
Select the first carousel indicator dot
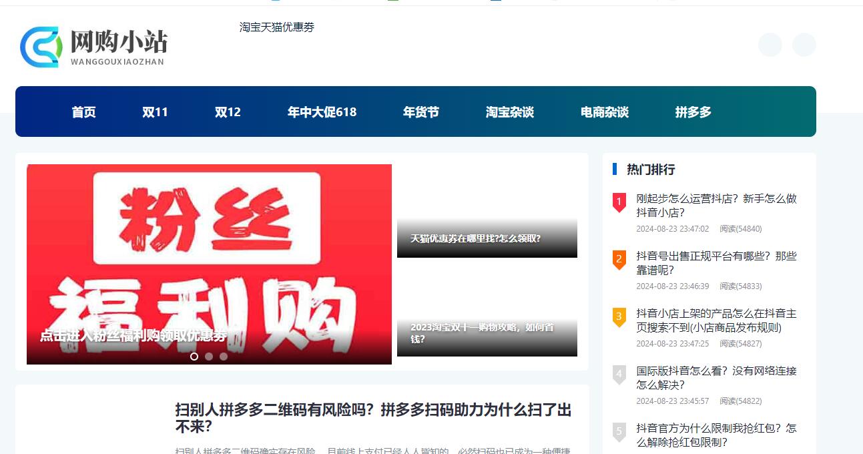click(x=194, y=357)
